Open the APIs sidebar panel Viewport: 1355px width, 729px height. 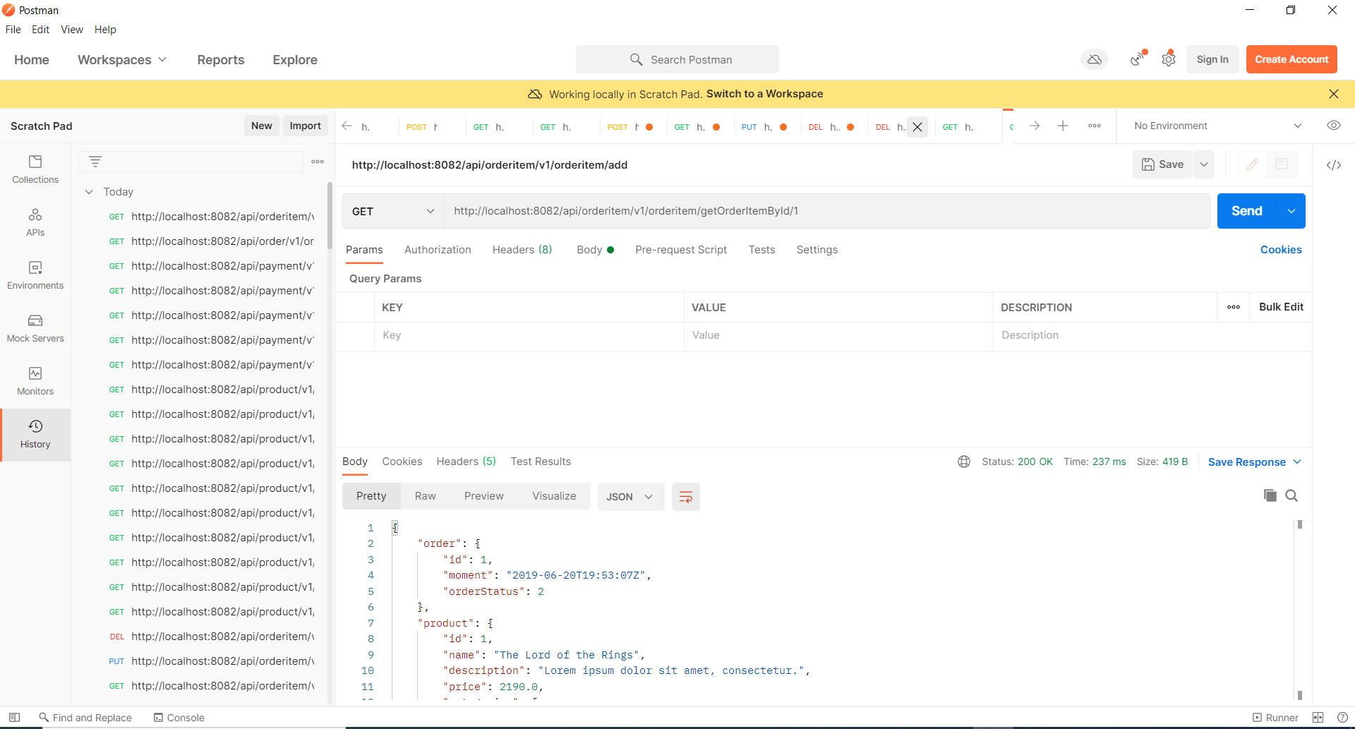[35, 222]
